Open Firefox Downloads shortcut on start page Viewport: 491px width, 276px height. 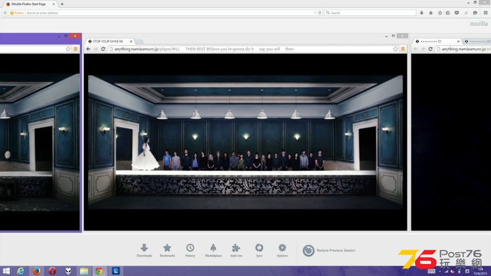(144, 250)
